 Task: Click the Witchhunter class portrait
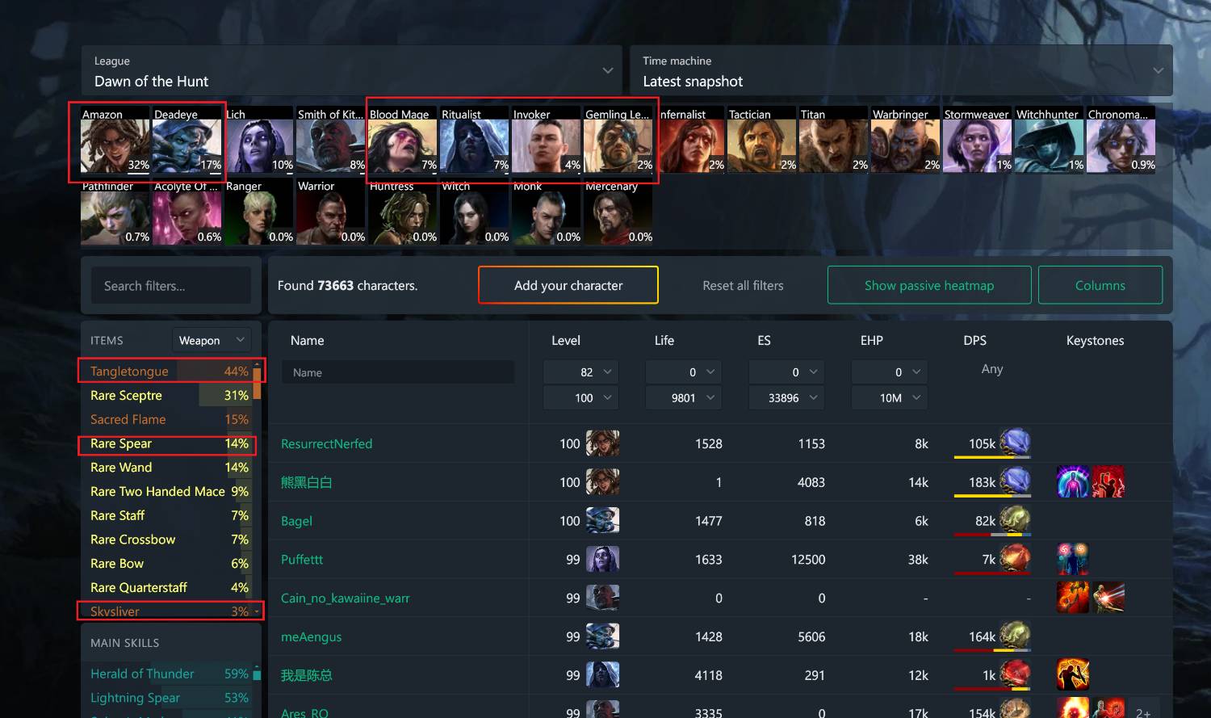[1050, 140]
